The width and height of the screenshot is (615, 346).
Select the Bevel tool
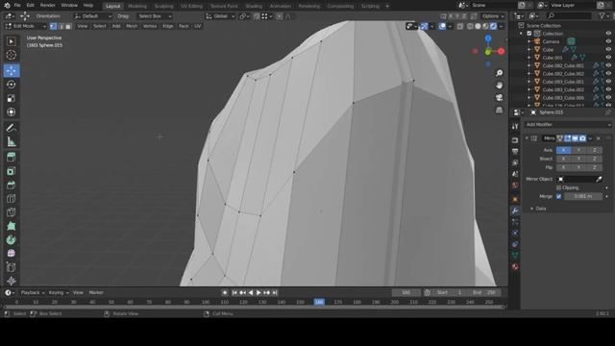click(x=11, y=185)
